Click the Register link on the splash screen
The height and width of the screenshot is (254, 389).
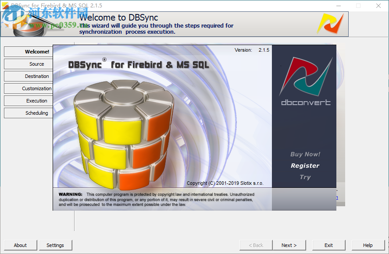pos(305,166)
